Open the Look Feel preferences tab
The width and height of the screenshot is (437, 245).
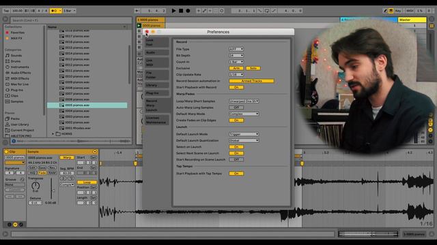click(x=157, y=42)
